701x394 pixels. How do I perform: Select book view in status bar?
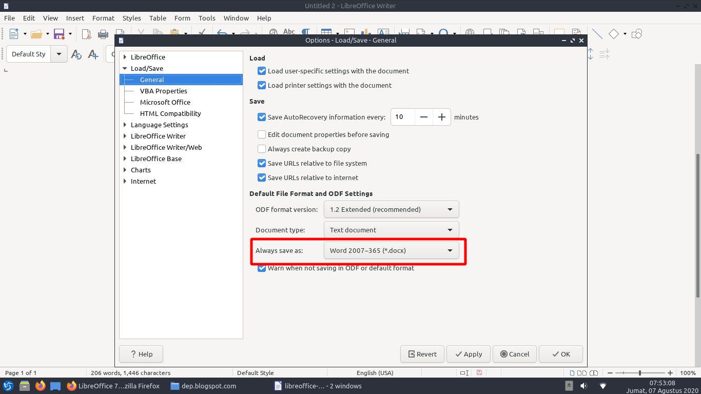594,373
